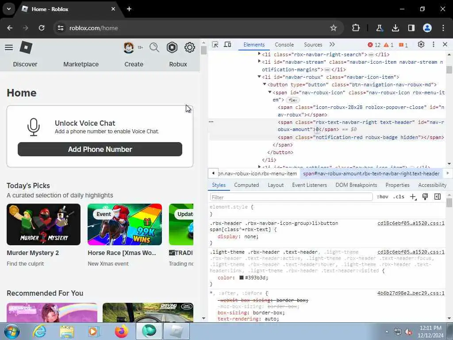Click the Styles filter input field
This screenshot has height=340, width=453.
(x=291, y=197)
